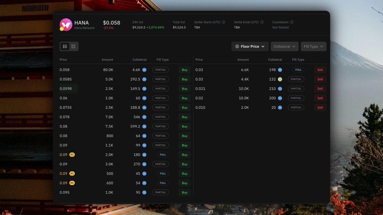
Task: Click the Hana Network subtitle
Action: click(x=85, y=28)
